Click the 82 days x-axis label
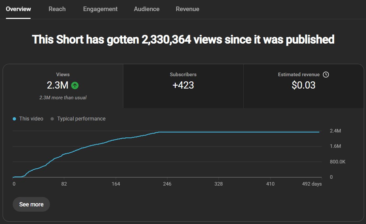The width and height of the screenshot is (366, 224). coord(64,184)
